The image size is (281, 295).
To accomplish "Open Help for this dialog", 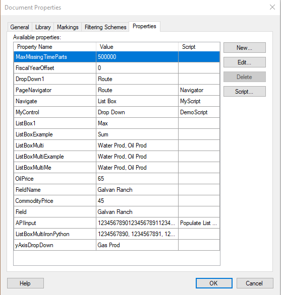I will [25, 283].
